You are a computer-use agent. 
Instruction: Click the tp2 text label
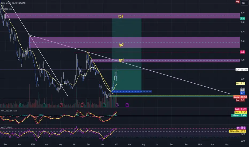[121, 45]
